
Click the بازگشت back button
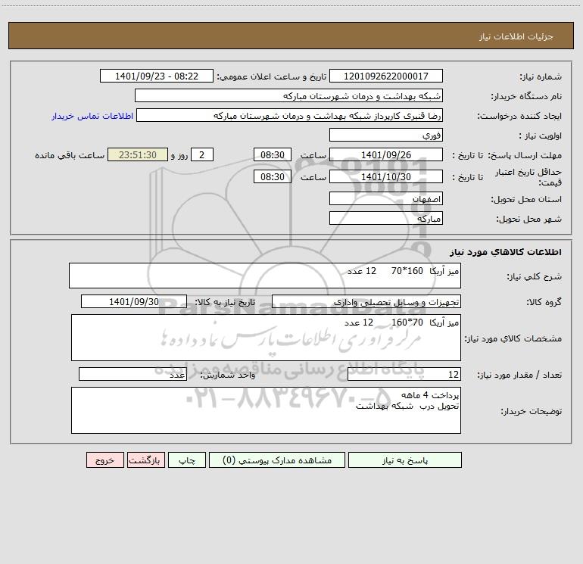(145, 460)
